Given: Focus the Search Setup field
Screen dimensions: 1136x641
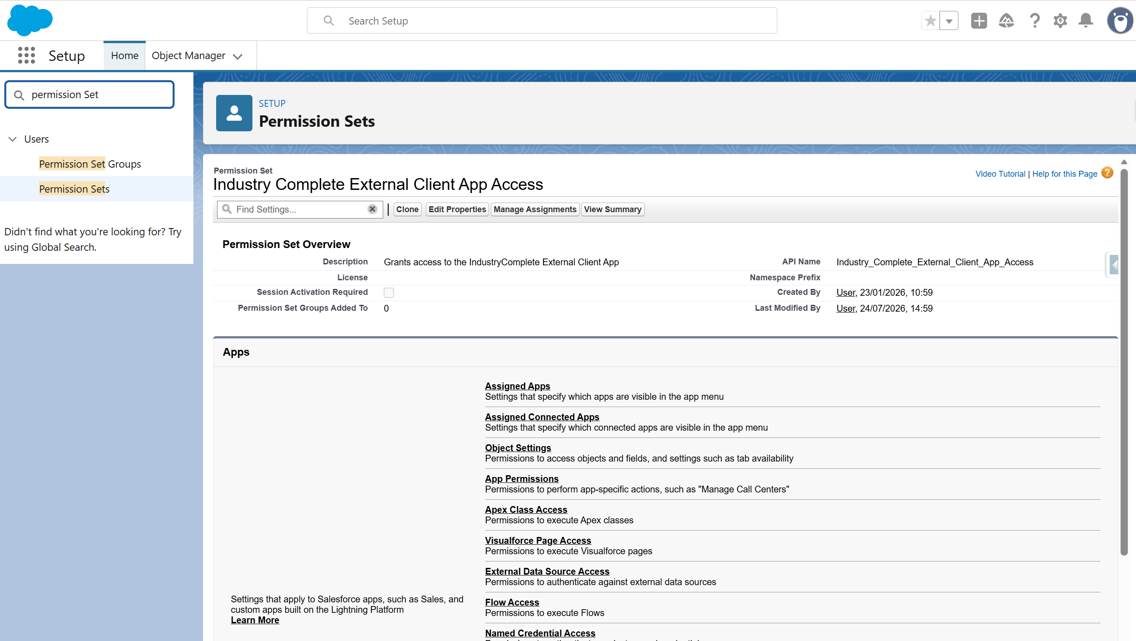Looking at the screenshot, I should (542, 20).
